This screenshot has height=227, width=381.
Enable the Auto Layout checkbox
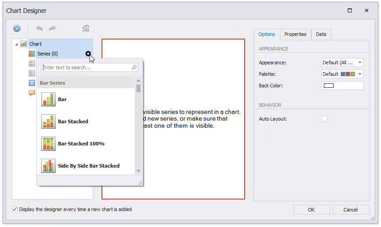tap(324, 119)
